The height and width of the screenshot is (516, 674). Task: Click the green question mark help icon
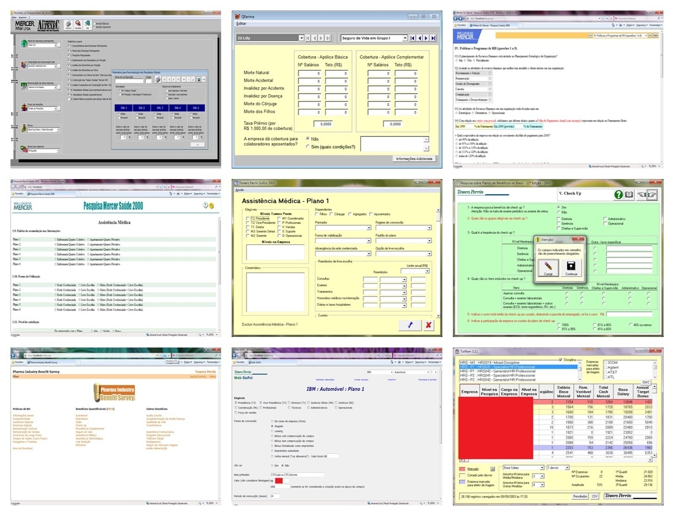619,195
